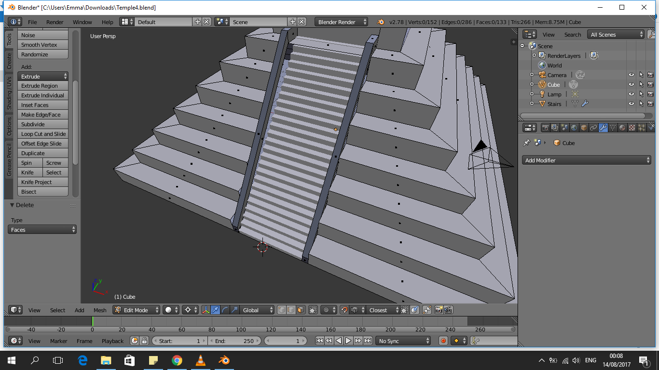Click the Object Constraints chain icon

593,128
